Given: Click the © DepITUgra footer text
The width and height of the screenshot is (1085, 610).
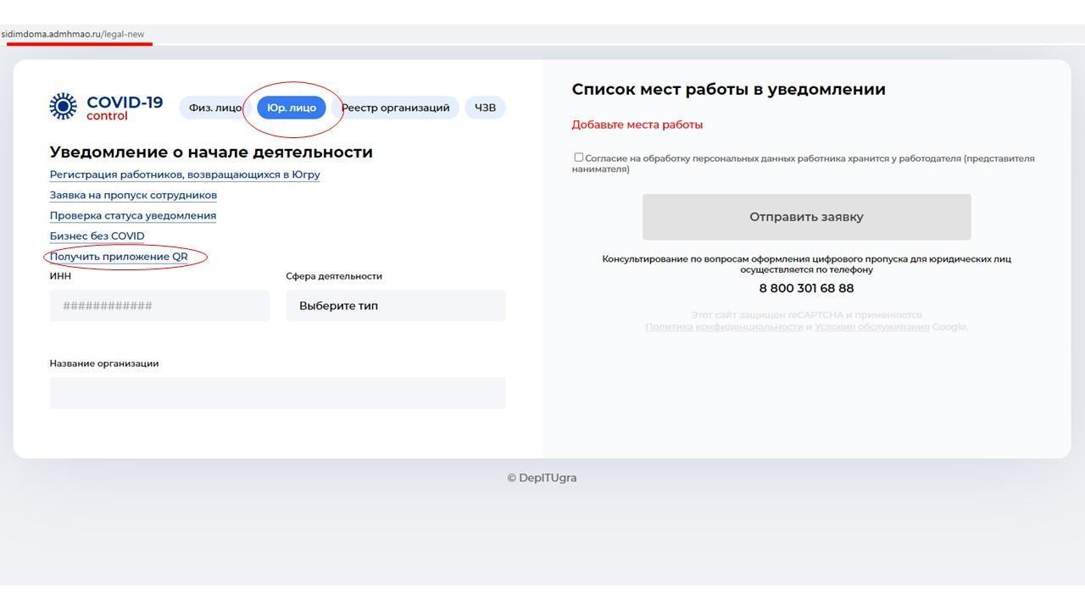Looking at the screenshot, I should click(542, 478).
